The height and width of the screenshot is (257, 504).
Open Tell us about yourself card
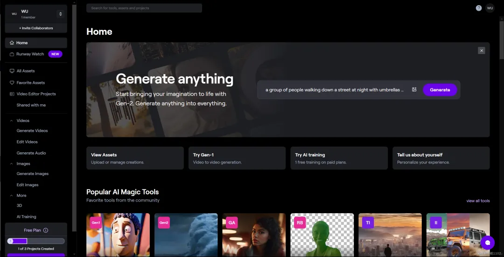click(441, 158)
